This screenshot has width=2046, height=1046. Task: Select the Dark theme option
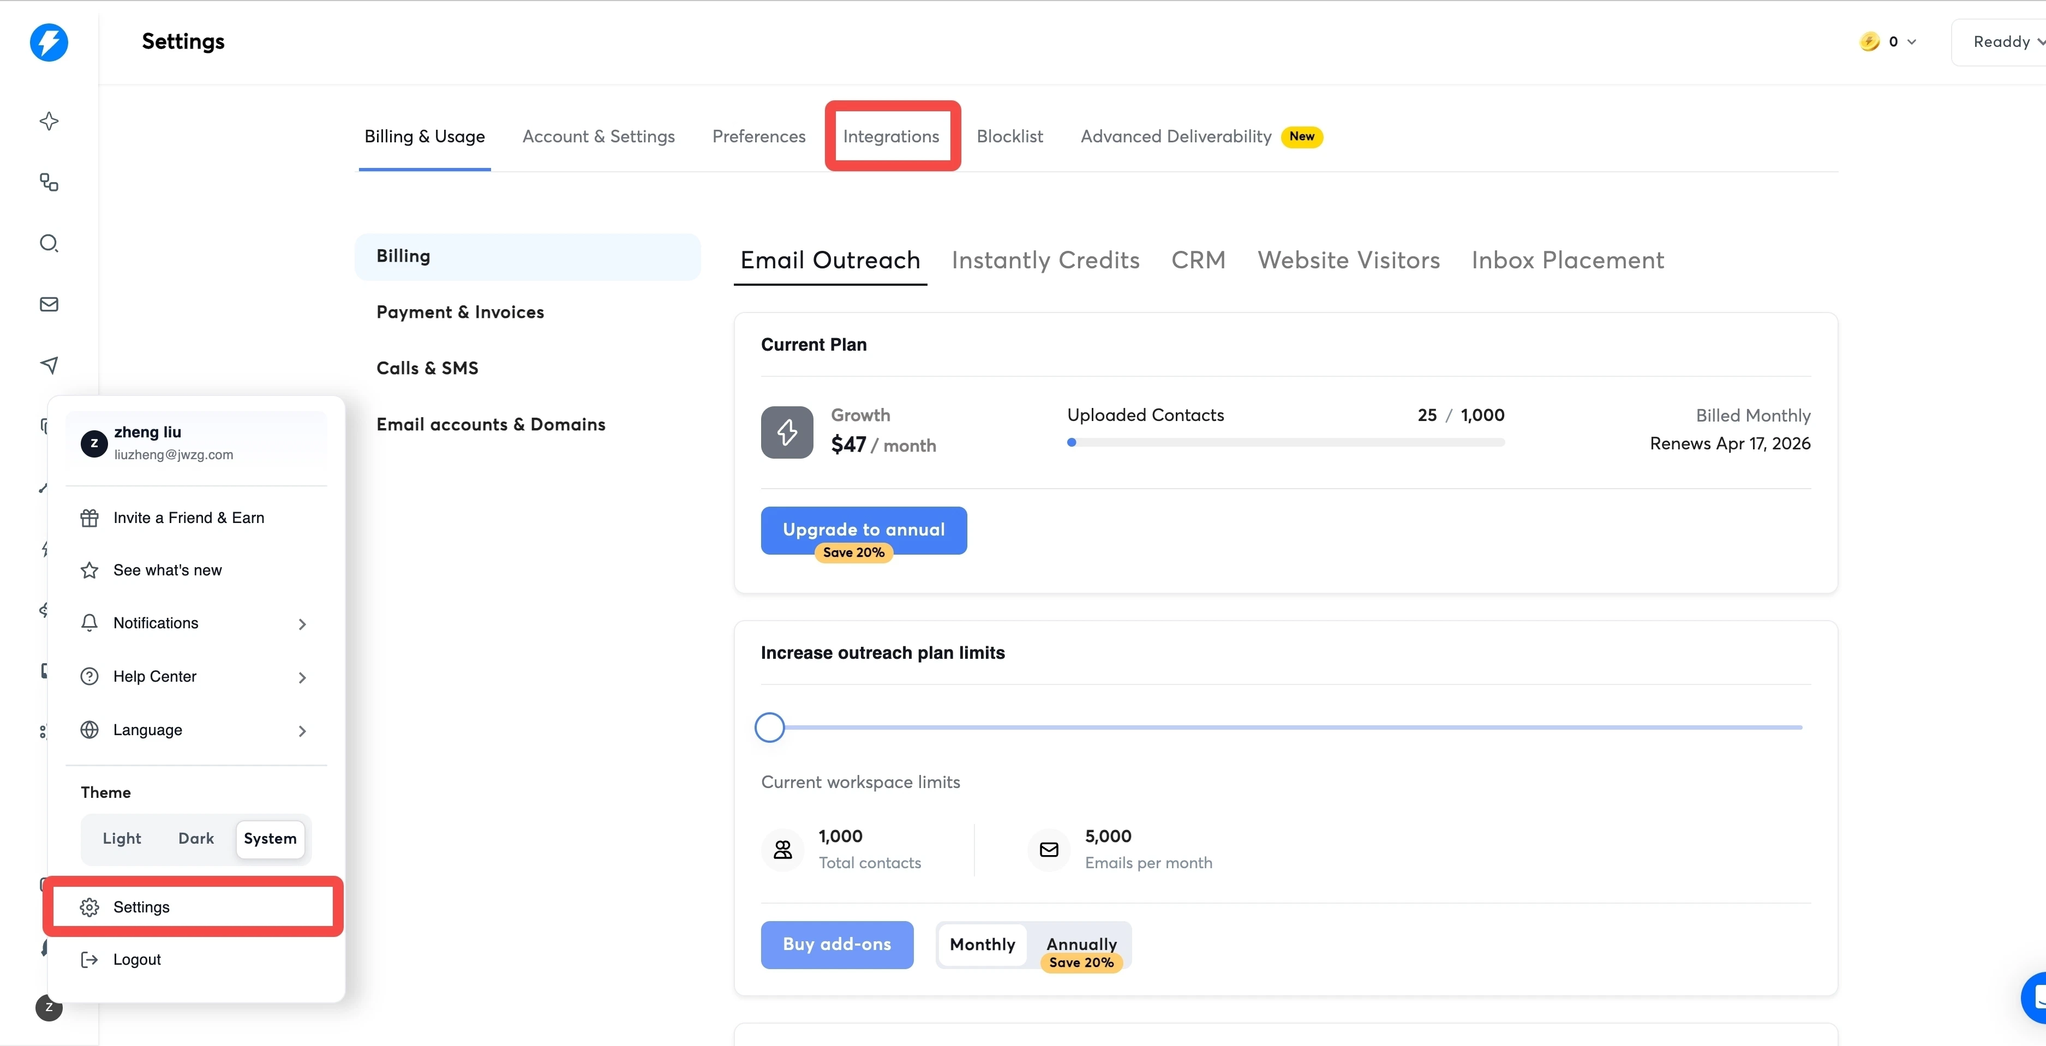pyautogui.click(x=195, y=838)
